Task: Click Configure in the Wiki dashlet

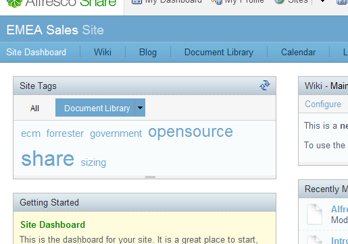Action: (x=323, y=104)
